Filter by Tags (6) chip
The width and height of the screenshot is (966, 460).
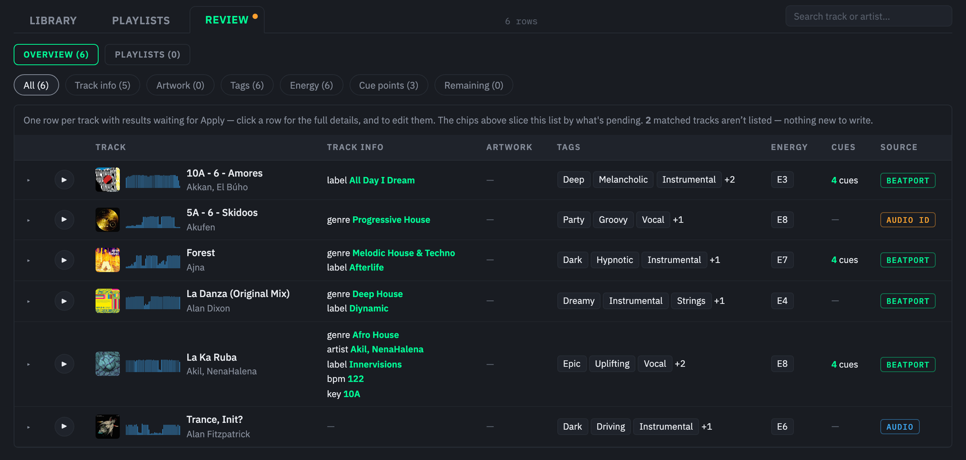(x=247, y=85)
